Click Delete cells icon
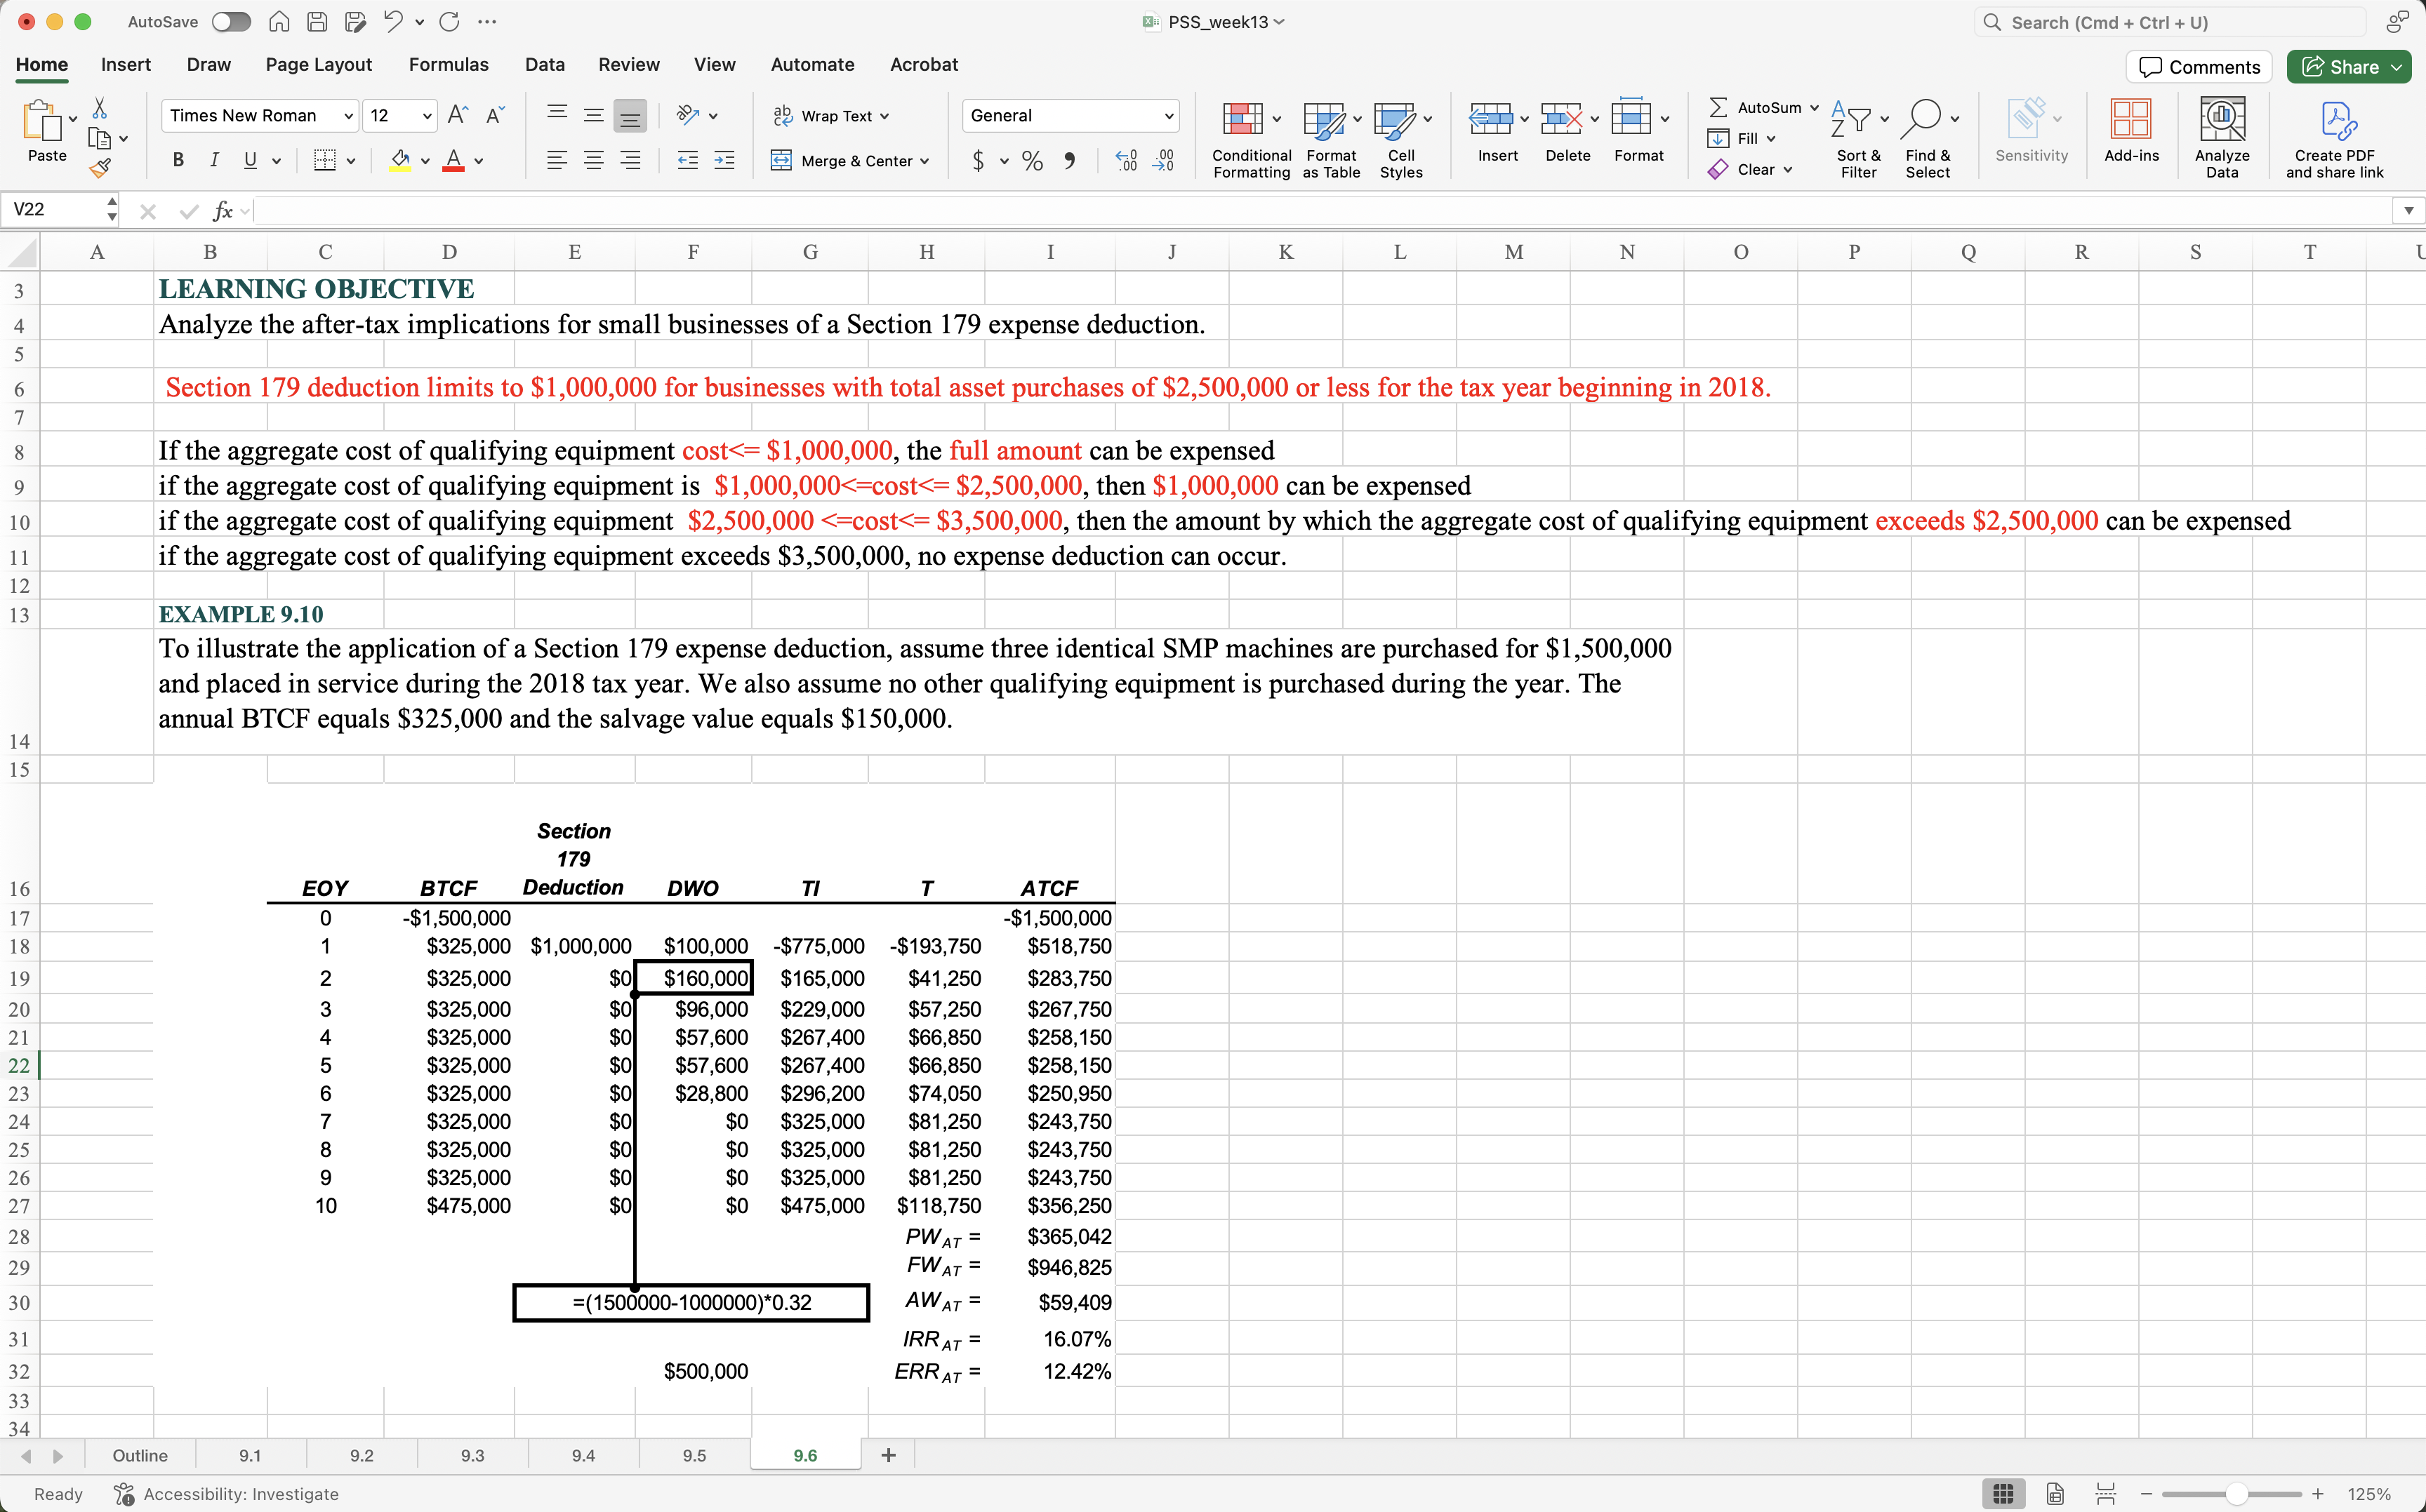Image resolution: width=2426 pixels, height=1512 pixels. [1560, 119]
